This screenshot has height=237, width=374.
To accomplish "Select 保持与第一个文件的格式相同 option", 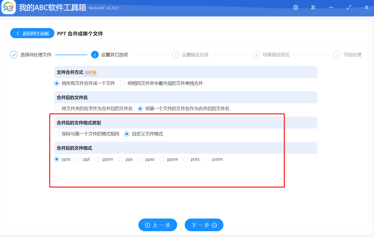I will pyautogui.click(x=56, y=134).
